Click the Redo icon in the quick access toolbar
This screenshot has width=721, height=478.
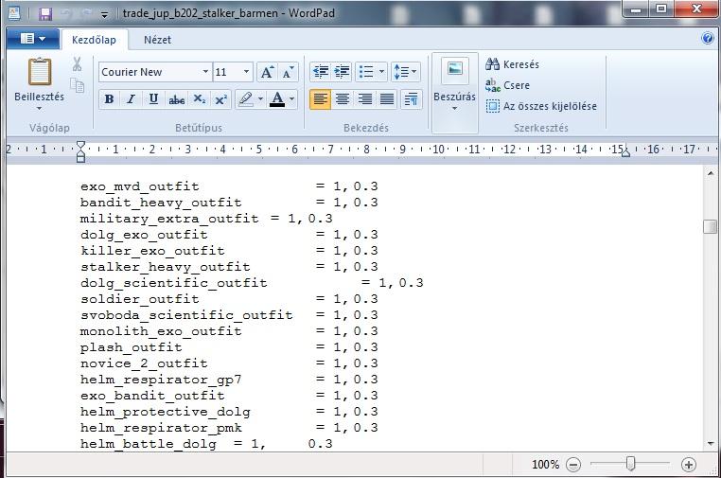coord(86,14)
